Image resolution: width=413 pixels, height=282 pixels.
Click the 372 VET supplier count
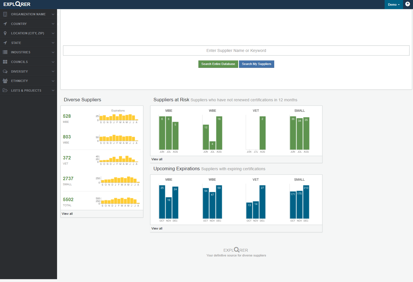(x=67, y=158)
